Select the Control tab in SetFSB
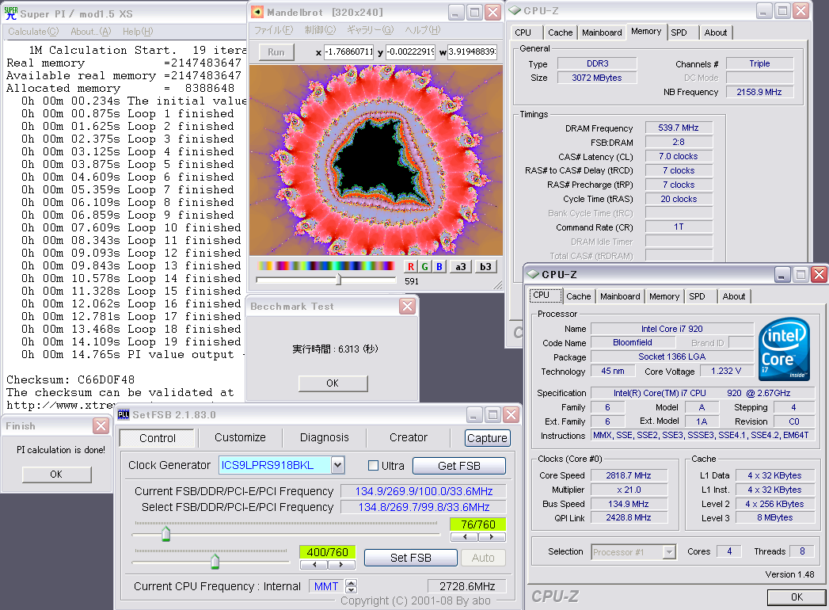Viewport: 829px width, 610px height. (157, 438)
